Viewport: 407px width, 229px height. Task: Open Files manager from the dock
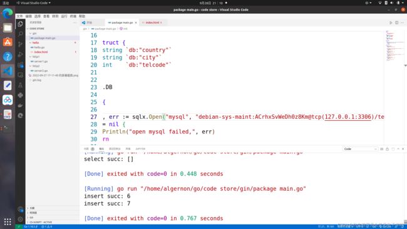[8, 28]
